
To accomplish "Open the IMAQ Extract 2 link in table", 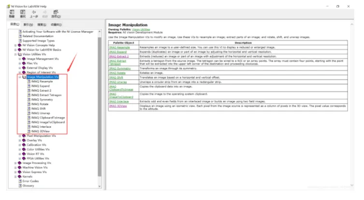I will [x=119, y=56].
